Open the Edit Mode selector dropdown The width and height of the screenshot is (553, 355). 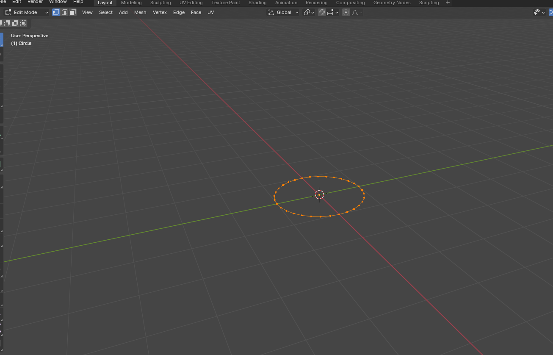(x=27, y=12)
